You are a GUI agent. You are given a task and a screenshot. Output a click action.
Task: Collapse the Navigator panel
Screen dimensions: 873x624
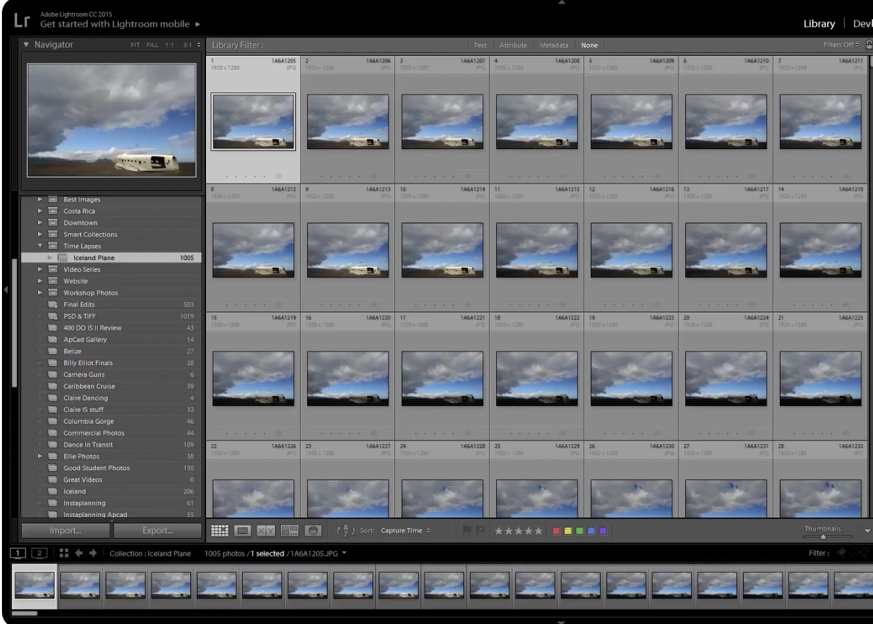[26, 45]
